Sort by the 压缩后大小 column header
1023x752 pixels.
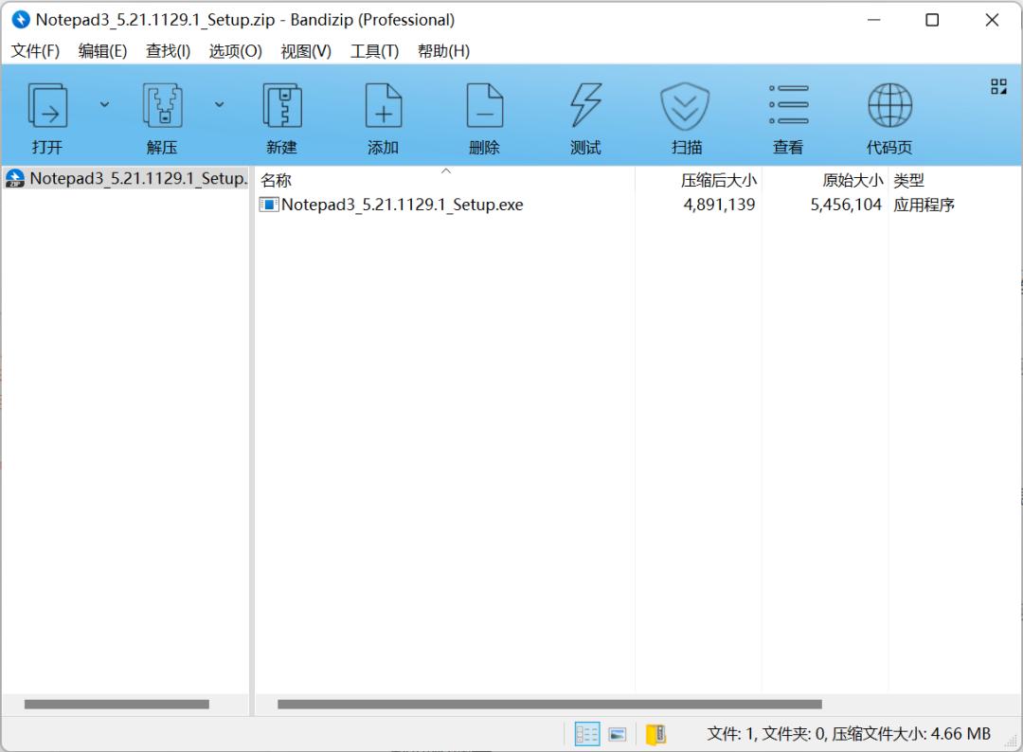[x=718, y=180]
